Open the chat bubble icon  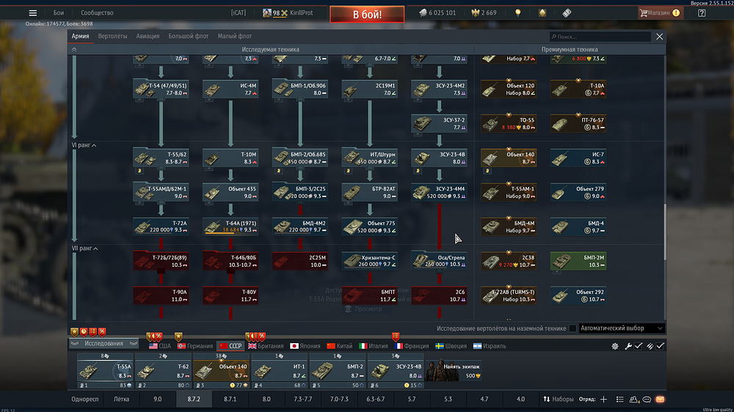point(647,400)
